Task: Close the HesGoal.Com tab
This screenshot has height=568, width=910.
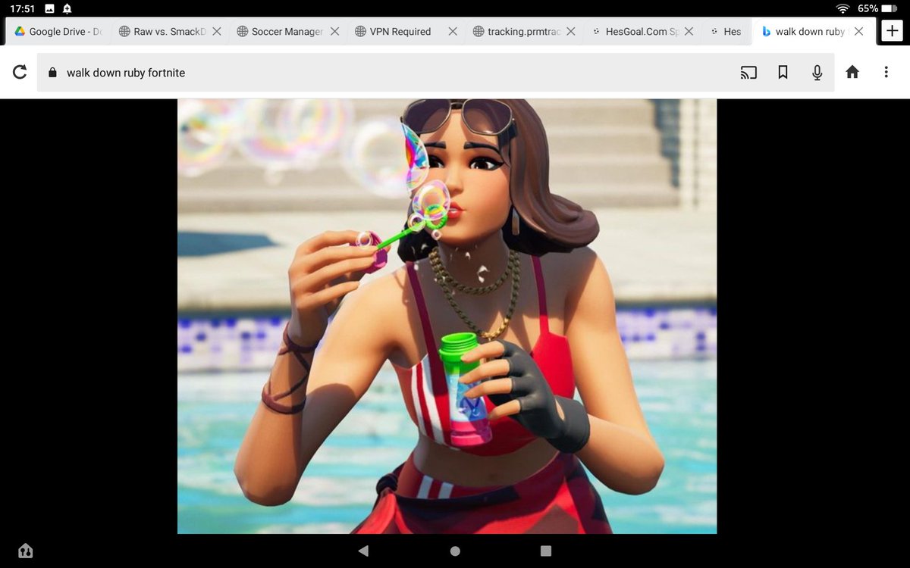Action: [x=689, y=32]
